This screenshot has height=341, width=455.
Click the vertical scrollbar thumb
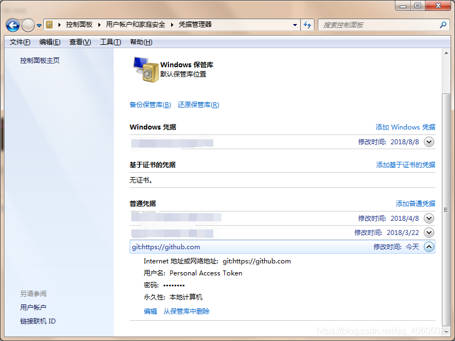point(446,210)
